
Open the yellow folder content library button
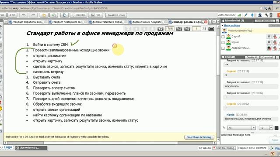(44, 15)
